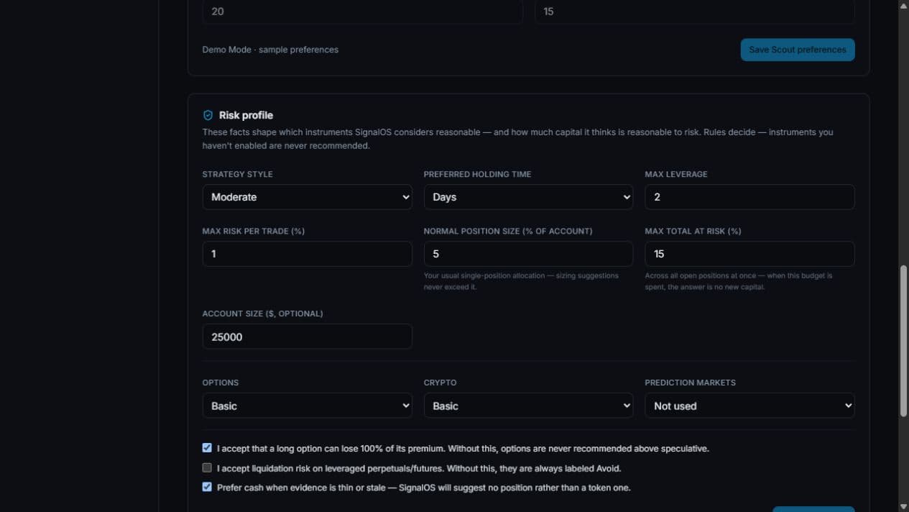Open the Crypto level dropdown
This screenshot has height=512, width=909.
pos(528,406)
